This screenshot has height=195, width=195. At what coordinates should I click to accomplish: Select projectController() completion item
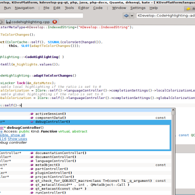tap(85, 177)
